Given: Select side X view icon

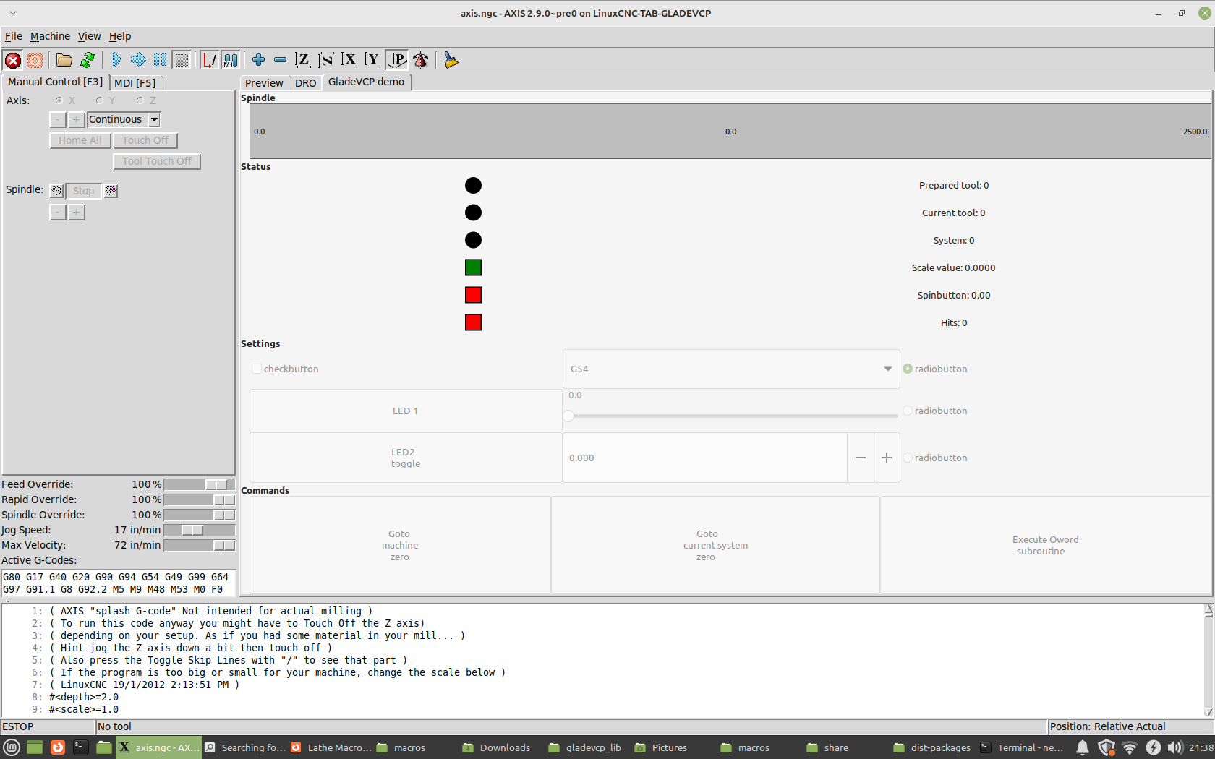Looking at the screenshot, I should (349, 60).
